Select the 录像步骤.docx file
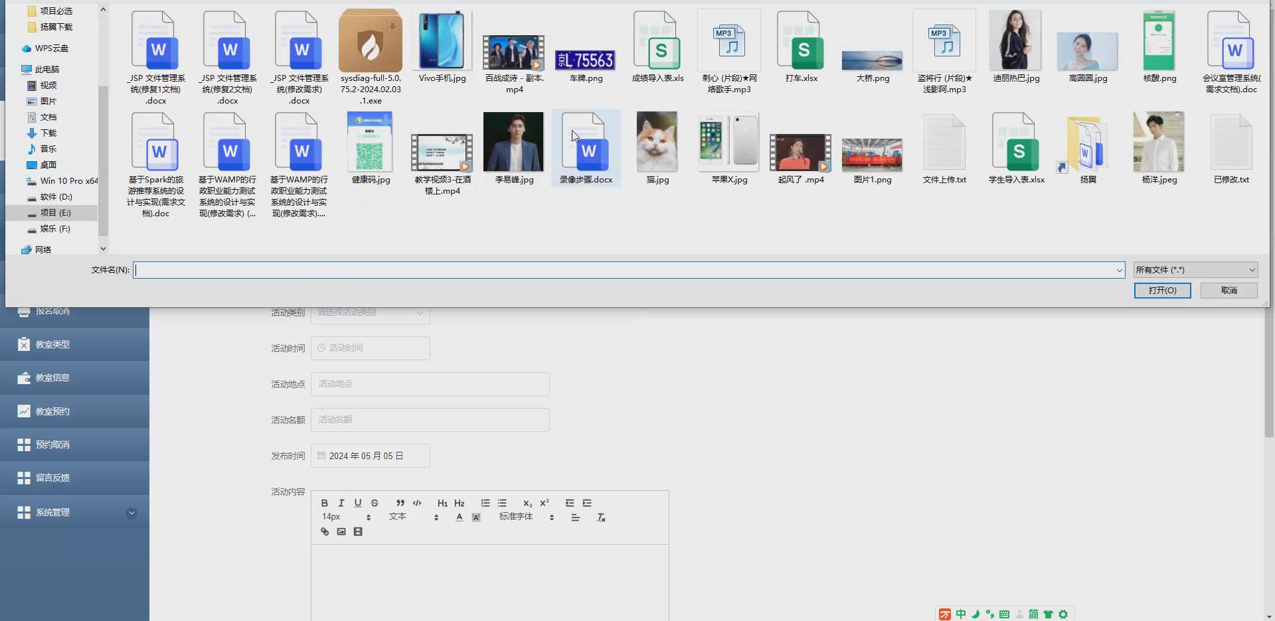 pyautogui.click(x=586, y=148)
